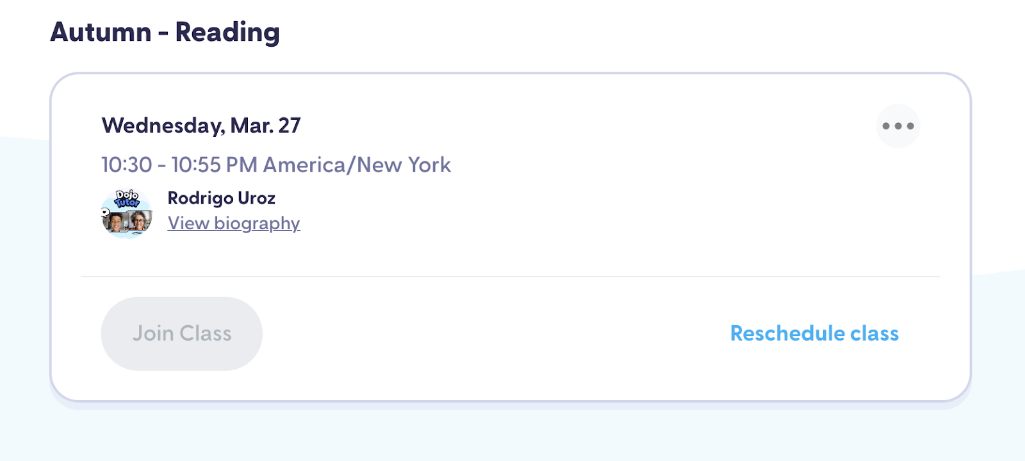Click the divider line above Join Class

[x=510, y=277]
